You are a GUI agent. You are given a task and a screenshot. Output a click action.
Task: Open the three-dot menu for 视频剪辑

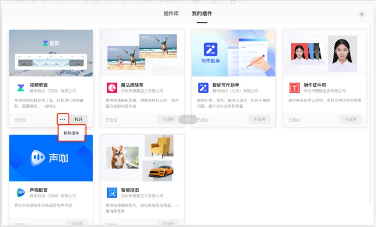(62, 120)
